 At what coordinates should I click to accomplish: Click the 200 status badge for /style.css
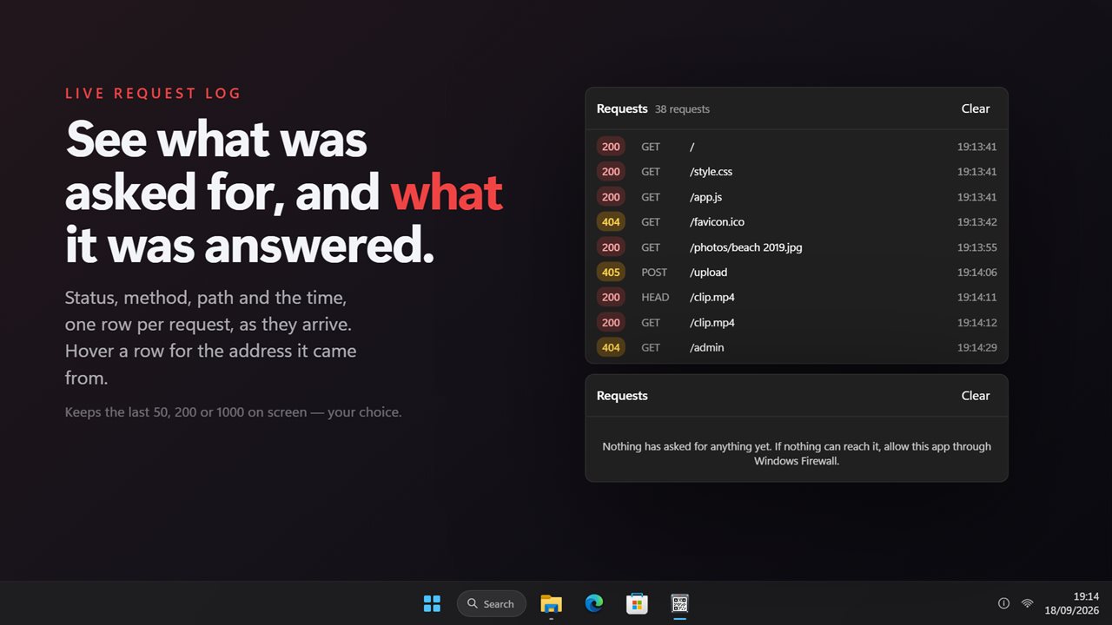pyautogui.click(x=611, y=172)
